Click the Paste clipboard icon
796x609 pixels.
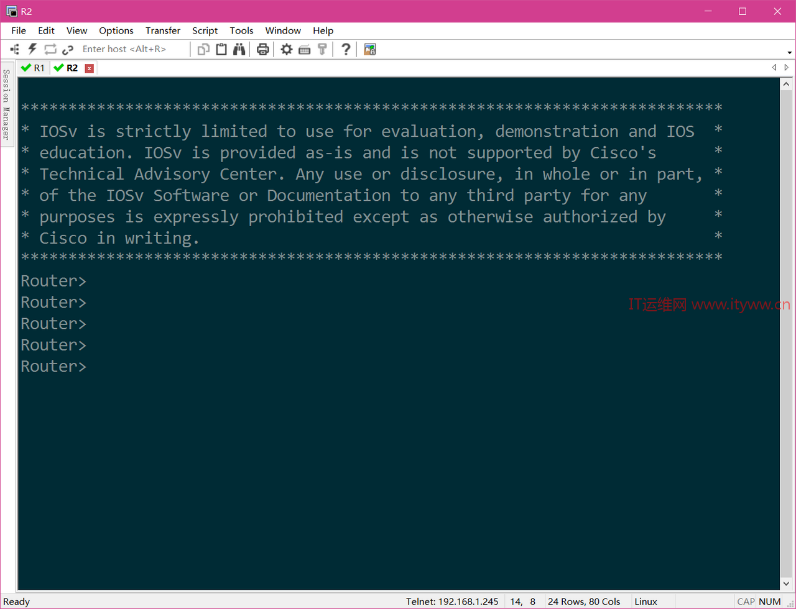(x=221, y=49)
